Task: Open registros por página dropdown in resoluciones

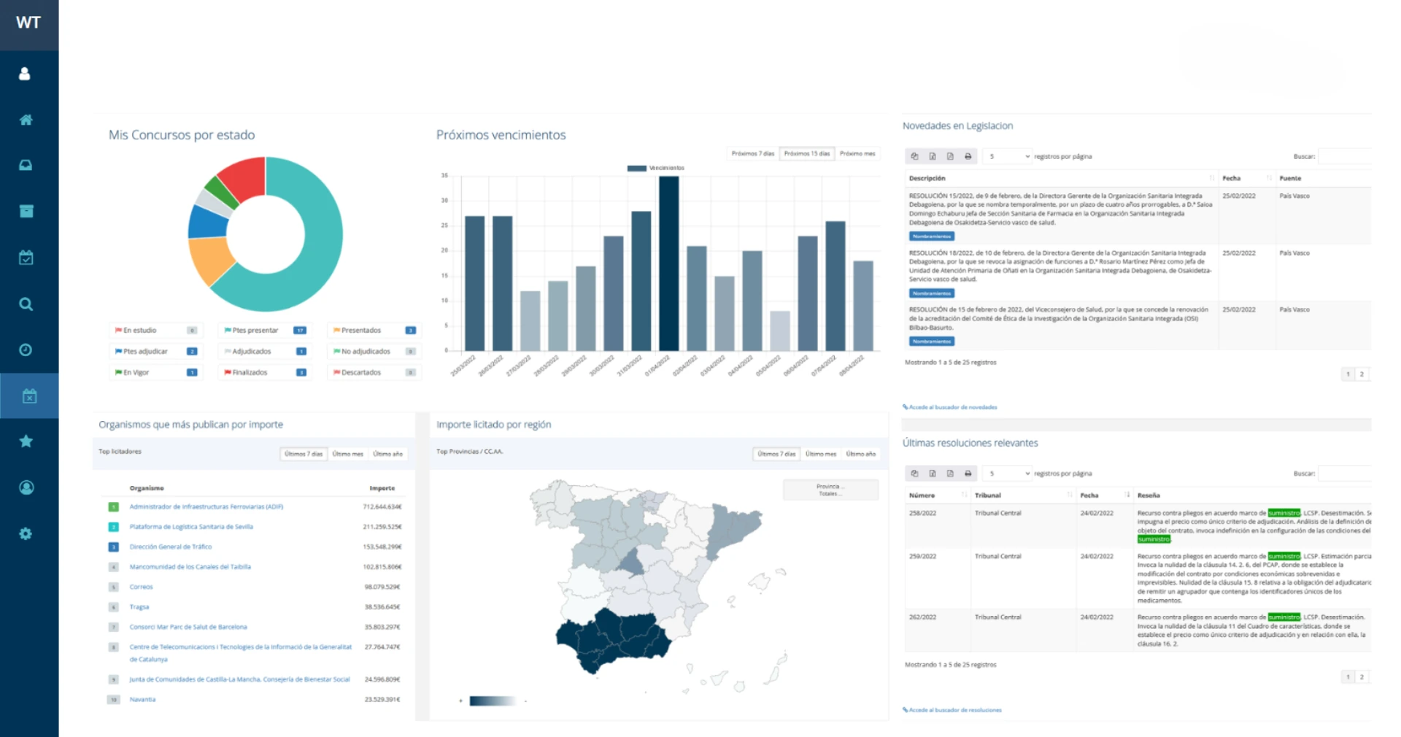Action: [1008, 474]
